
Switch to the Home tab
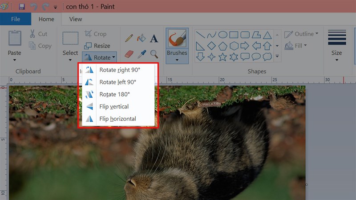46,19
